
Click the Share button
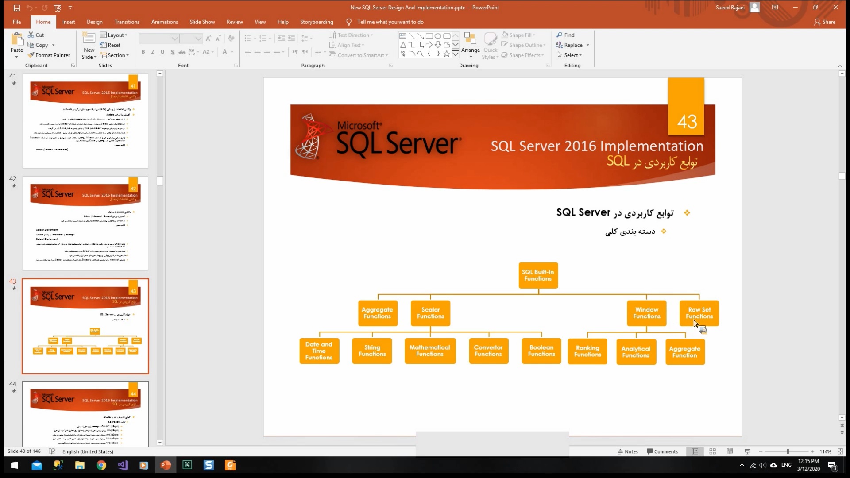[825, 22]
